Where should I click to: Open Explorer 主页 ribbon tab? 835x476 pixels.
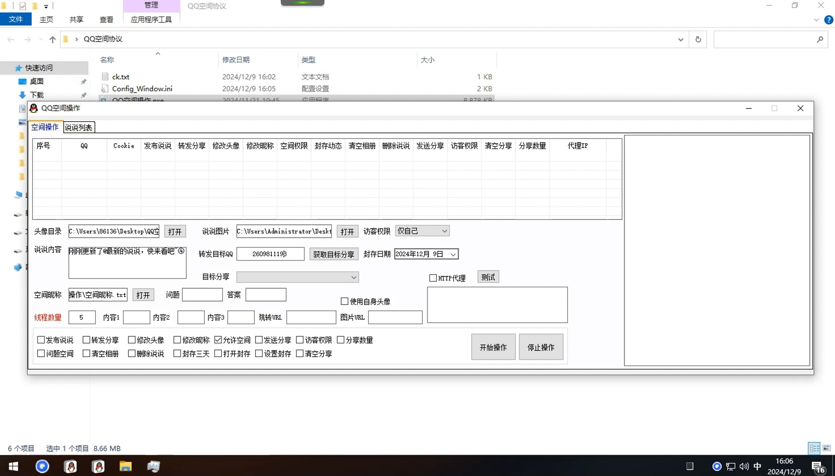46,19
